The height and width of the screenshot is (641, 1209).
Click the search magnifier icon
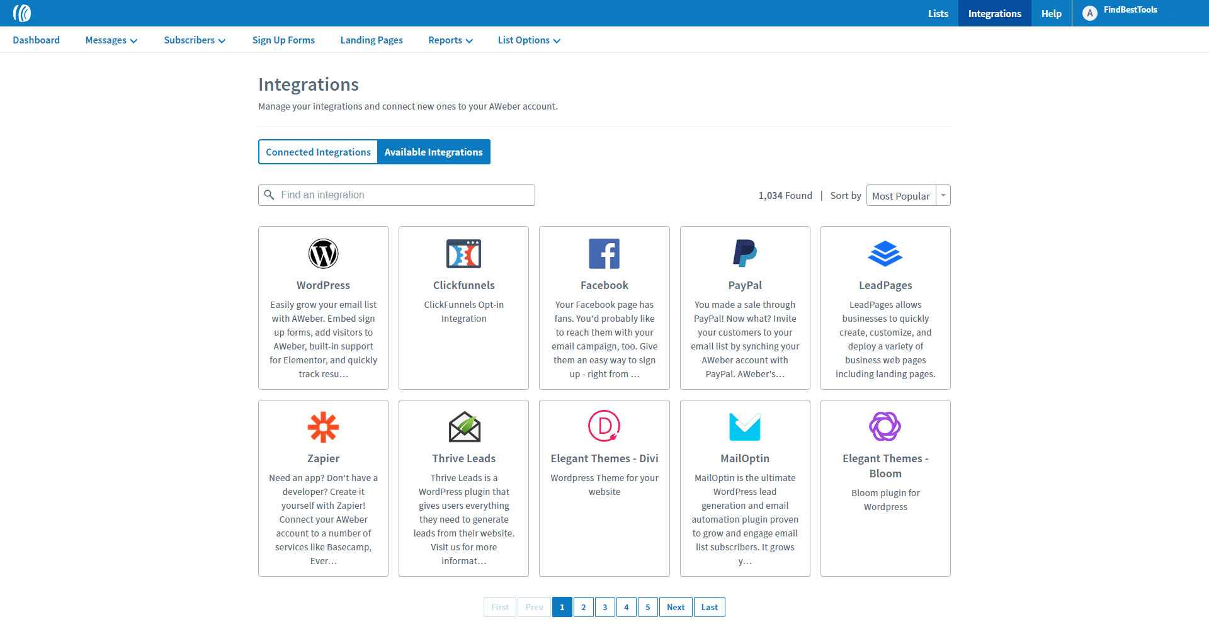pos(269,195)
